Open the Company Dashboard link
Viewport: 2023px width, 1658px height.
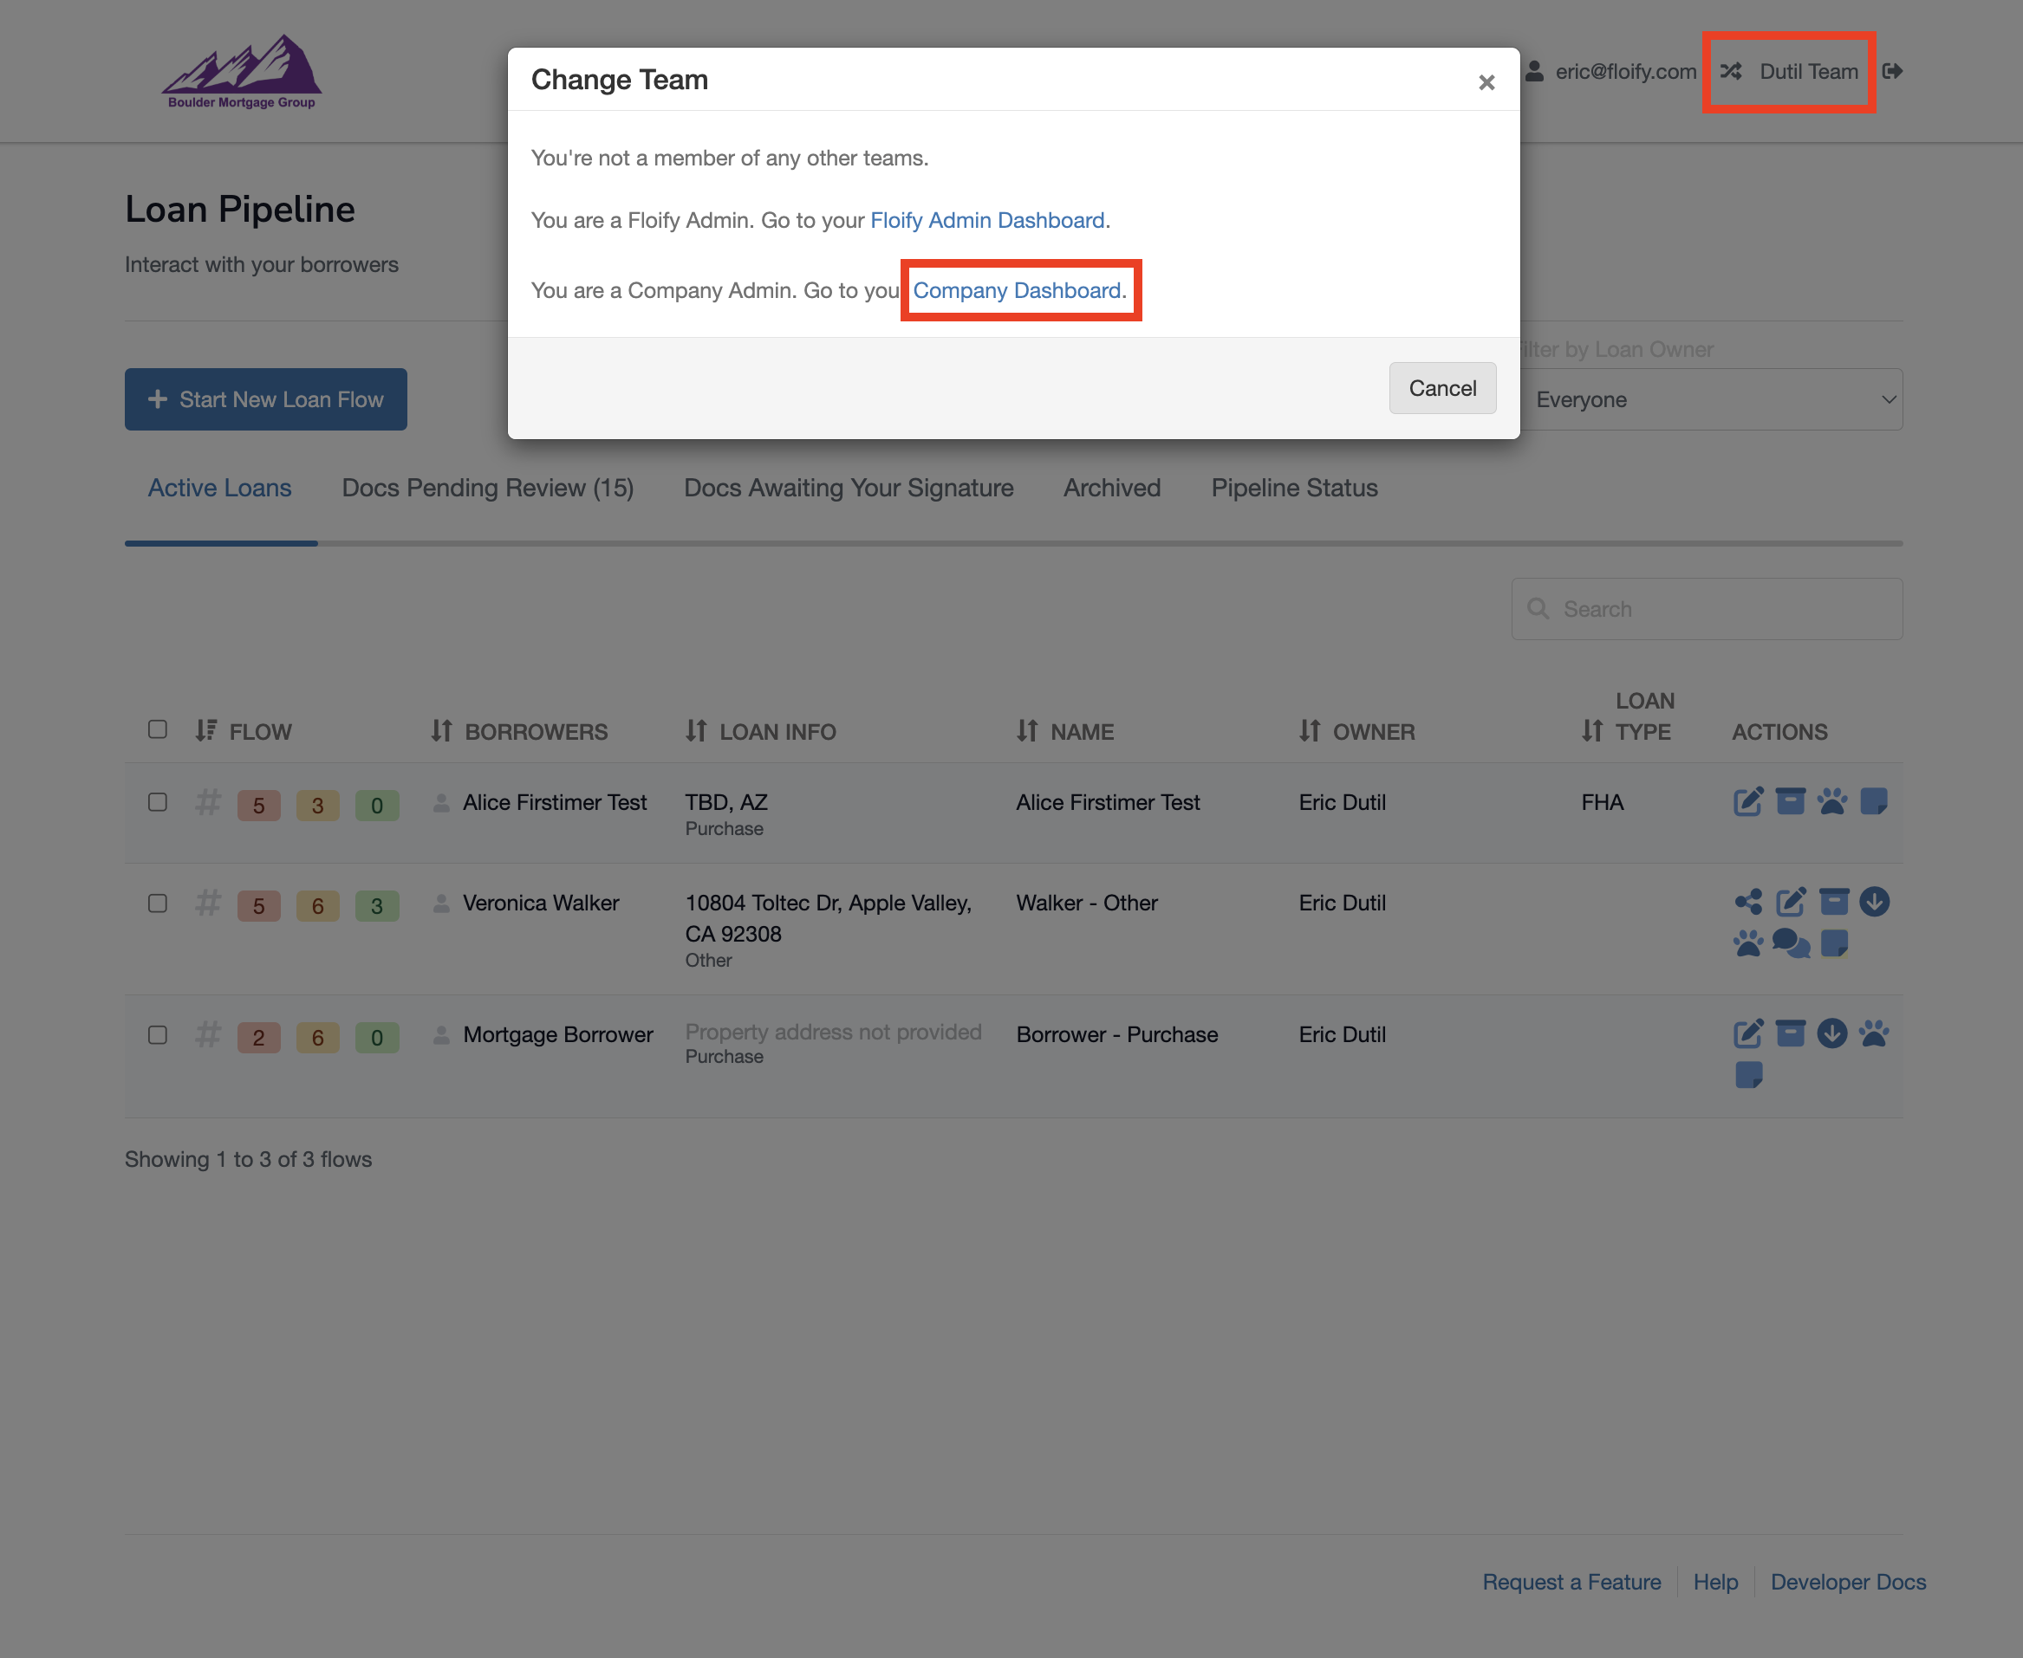1018,290
